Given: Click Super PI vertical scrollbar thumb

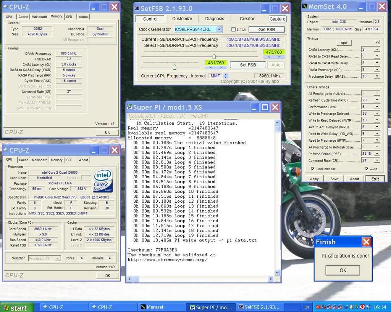Looking at the screenshot, I should coord(277,129).
